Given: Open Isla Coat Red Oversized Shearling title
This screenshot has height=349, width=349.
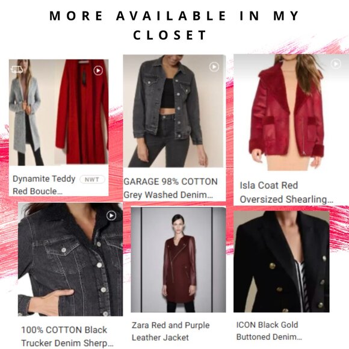Looking at the screenshot, I should (x=286, y=193).
